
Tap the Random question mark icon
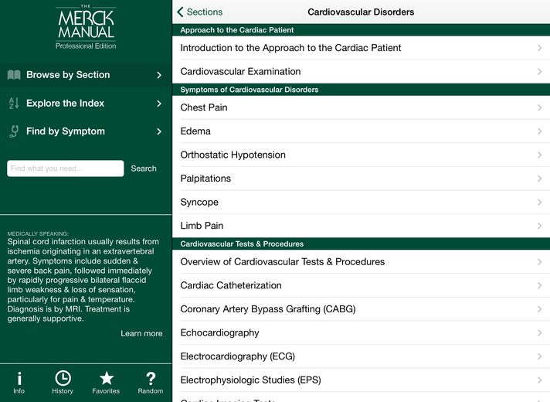[x=151, y=379]
